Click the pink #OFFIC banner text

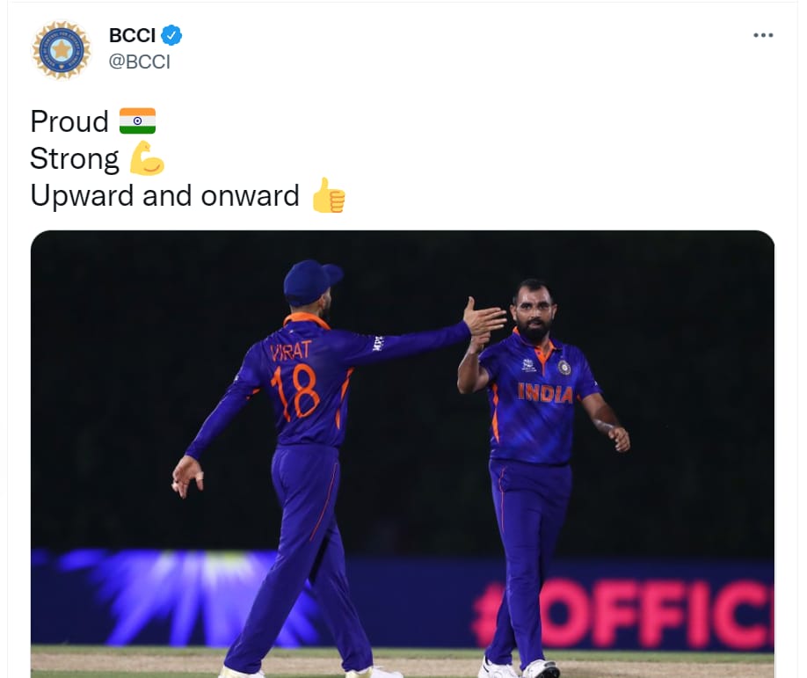(623, 613)
